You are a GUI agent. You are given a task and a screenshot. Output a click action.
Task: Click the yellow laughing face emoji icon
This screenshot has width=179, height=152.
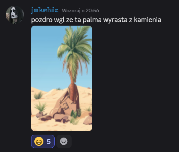tap(39, 141)
